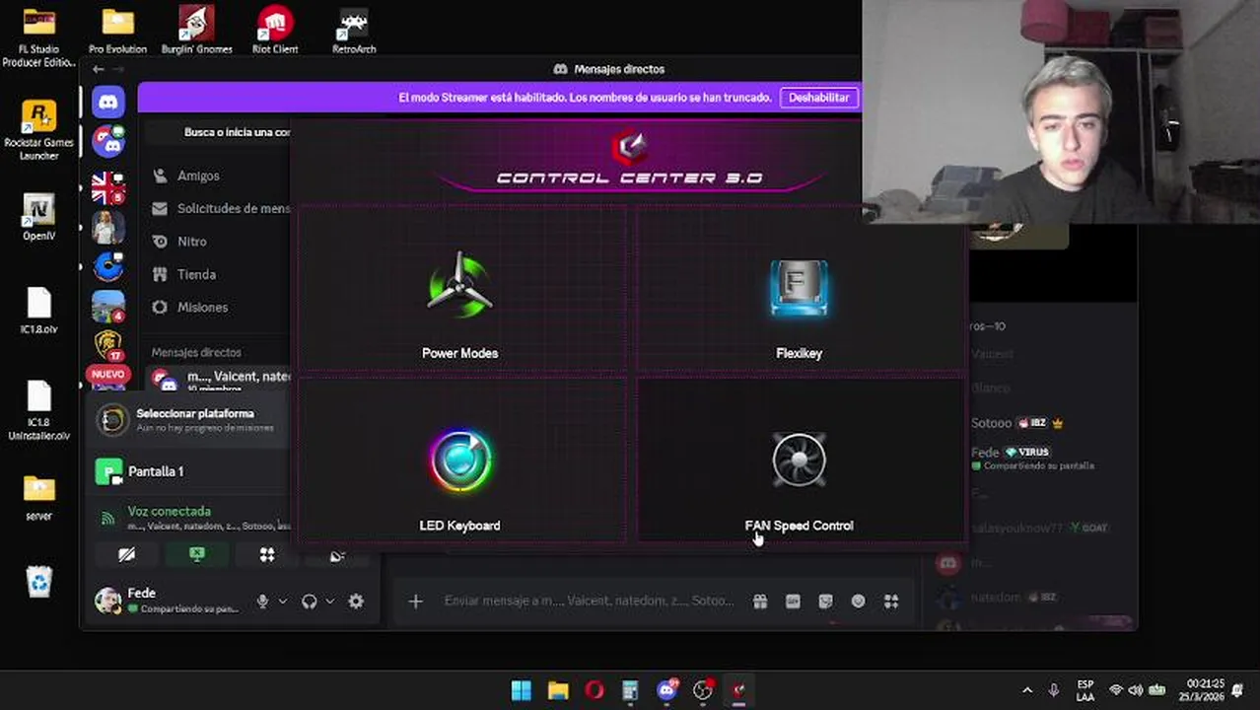Go back with Discord back arrow

(98, 69)
